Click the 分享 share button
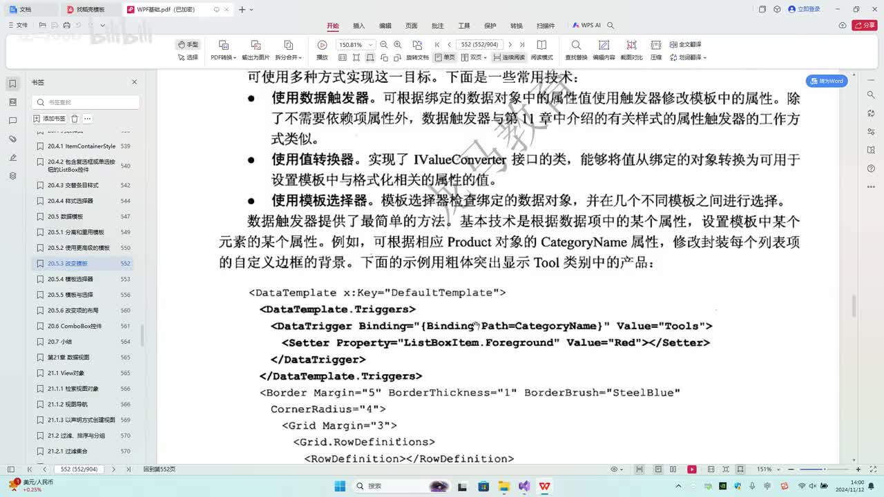The height and width of the screenshot is (497, 884). tap(865, 26)
